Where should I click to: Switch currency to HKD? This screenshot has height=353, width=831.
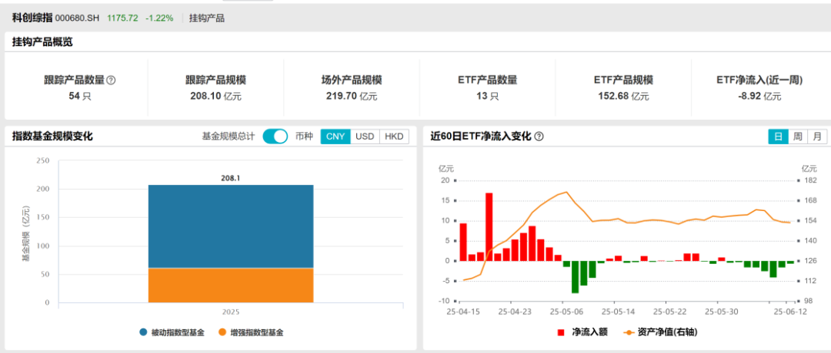click(394, 137)
